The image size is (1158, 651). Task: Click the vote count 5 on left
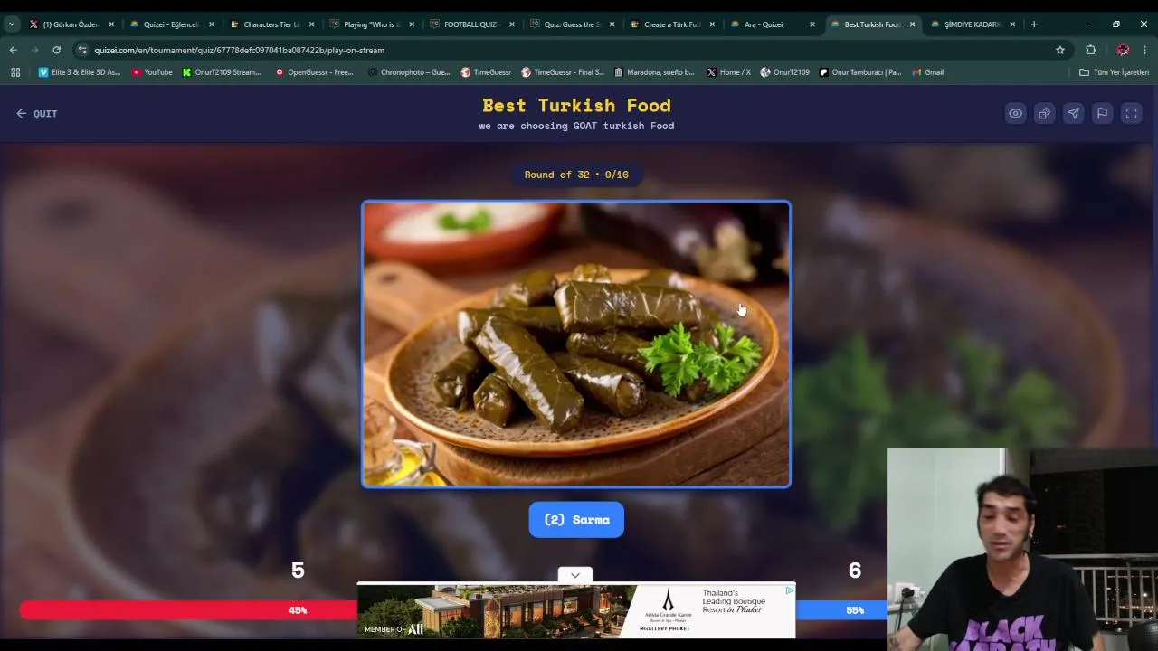298,571
